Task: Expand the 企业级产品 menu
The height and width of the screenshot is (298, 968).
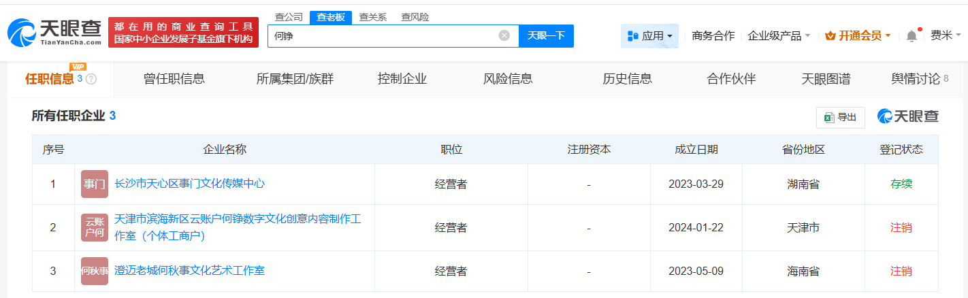Action: pyautogui.click(x=779, y=36)
